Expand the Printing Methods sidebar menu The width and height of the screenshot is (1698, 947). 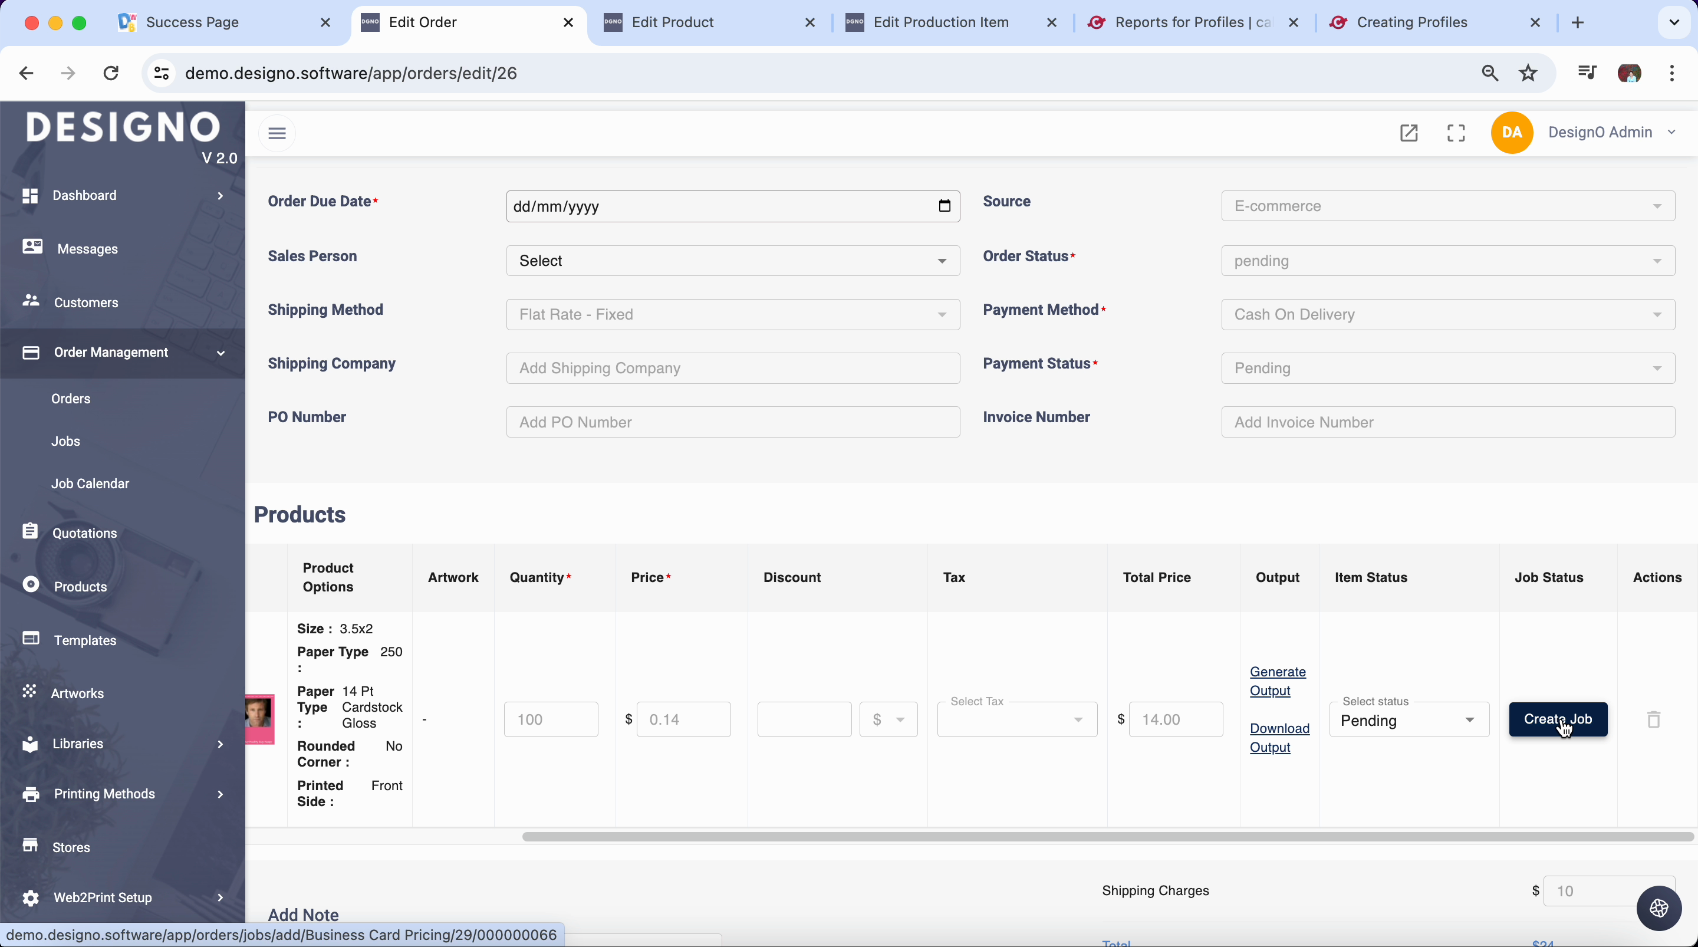[123, 794]
